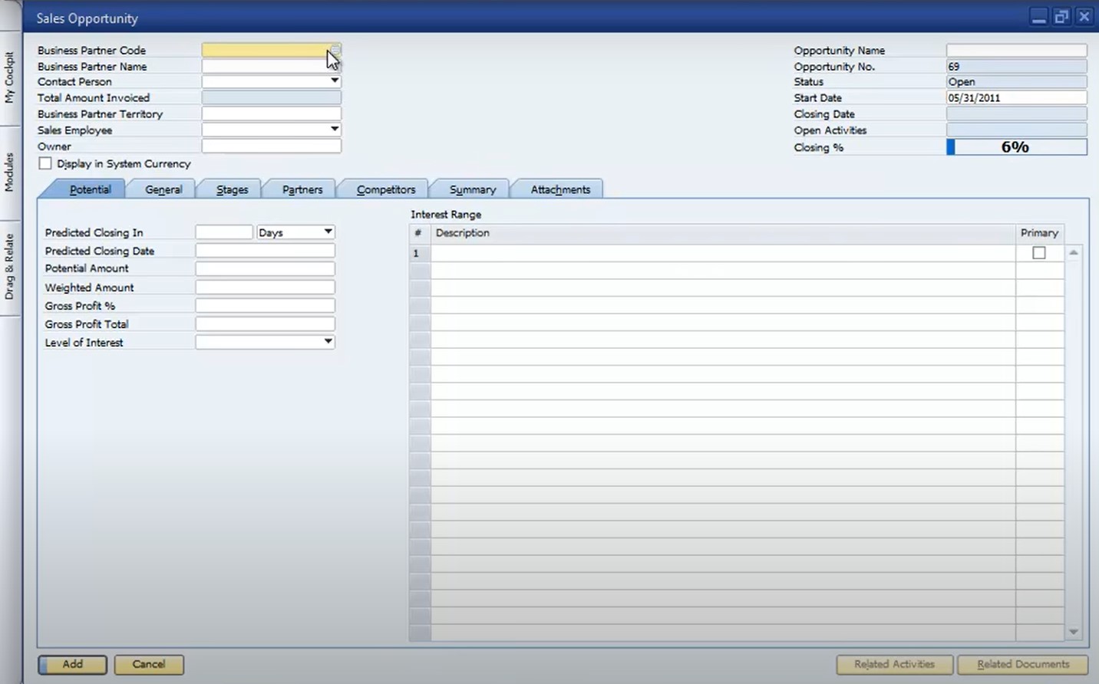Viewport: 1099px width, 684px height.
Task: Check Primary box in Interest Range row 1
Action: [x=1039, y=253]
